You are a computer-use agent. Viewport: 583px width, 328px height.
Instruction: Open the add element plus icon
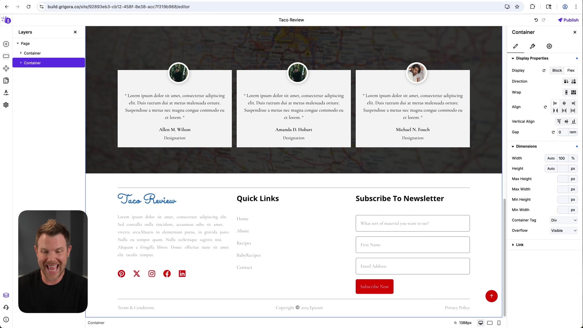tap(6, 44)
